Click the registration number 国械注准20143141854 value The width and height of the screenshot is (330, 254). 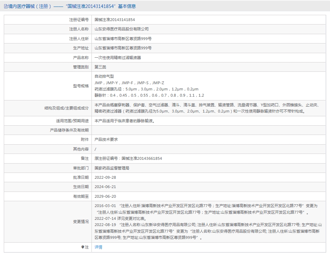(x=115, y=20)
